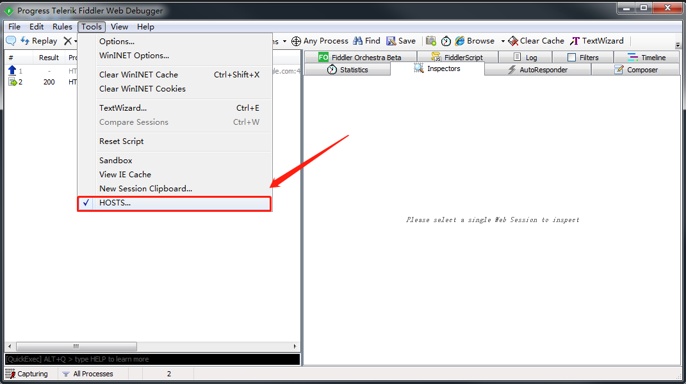Click session list horizontal scrollbar thumb
Viewport: 686px width, 384px height.
[77, 346]
